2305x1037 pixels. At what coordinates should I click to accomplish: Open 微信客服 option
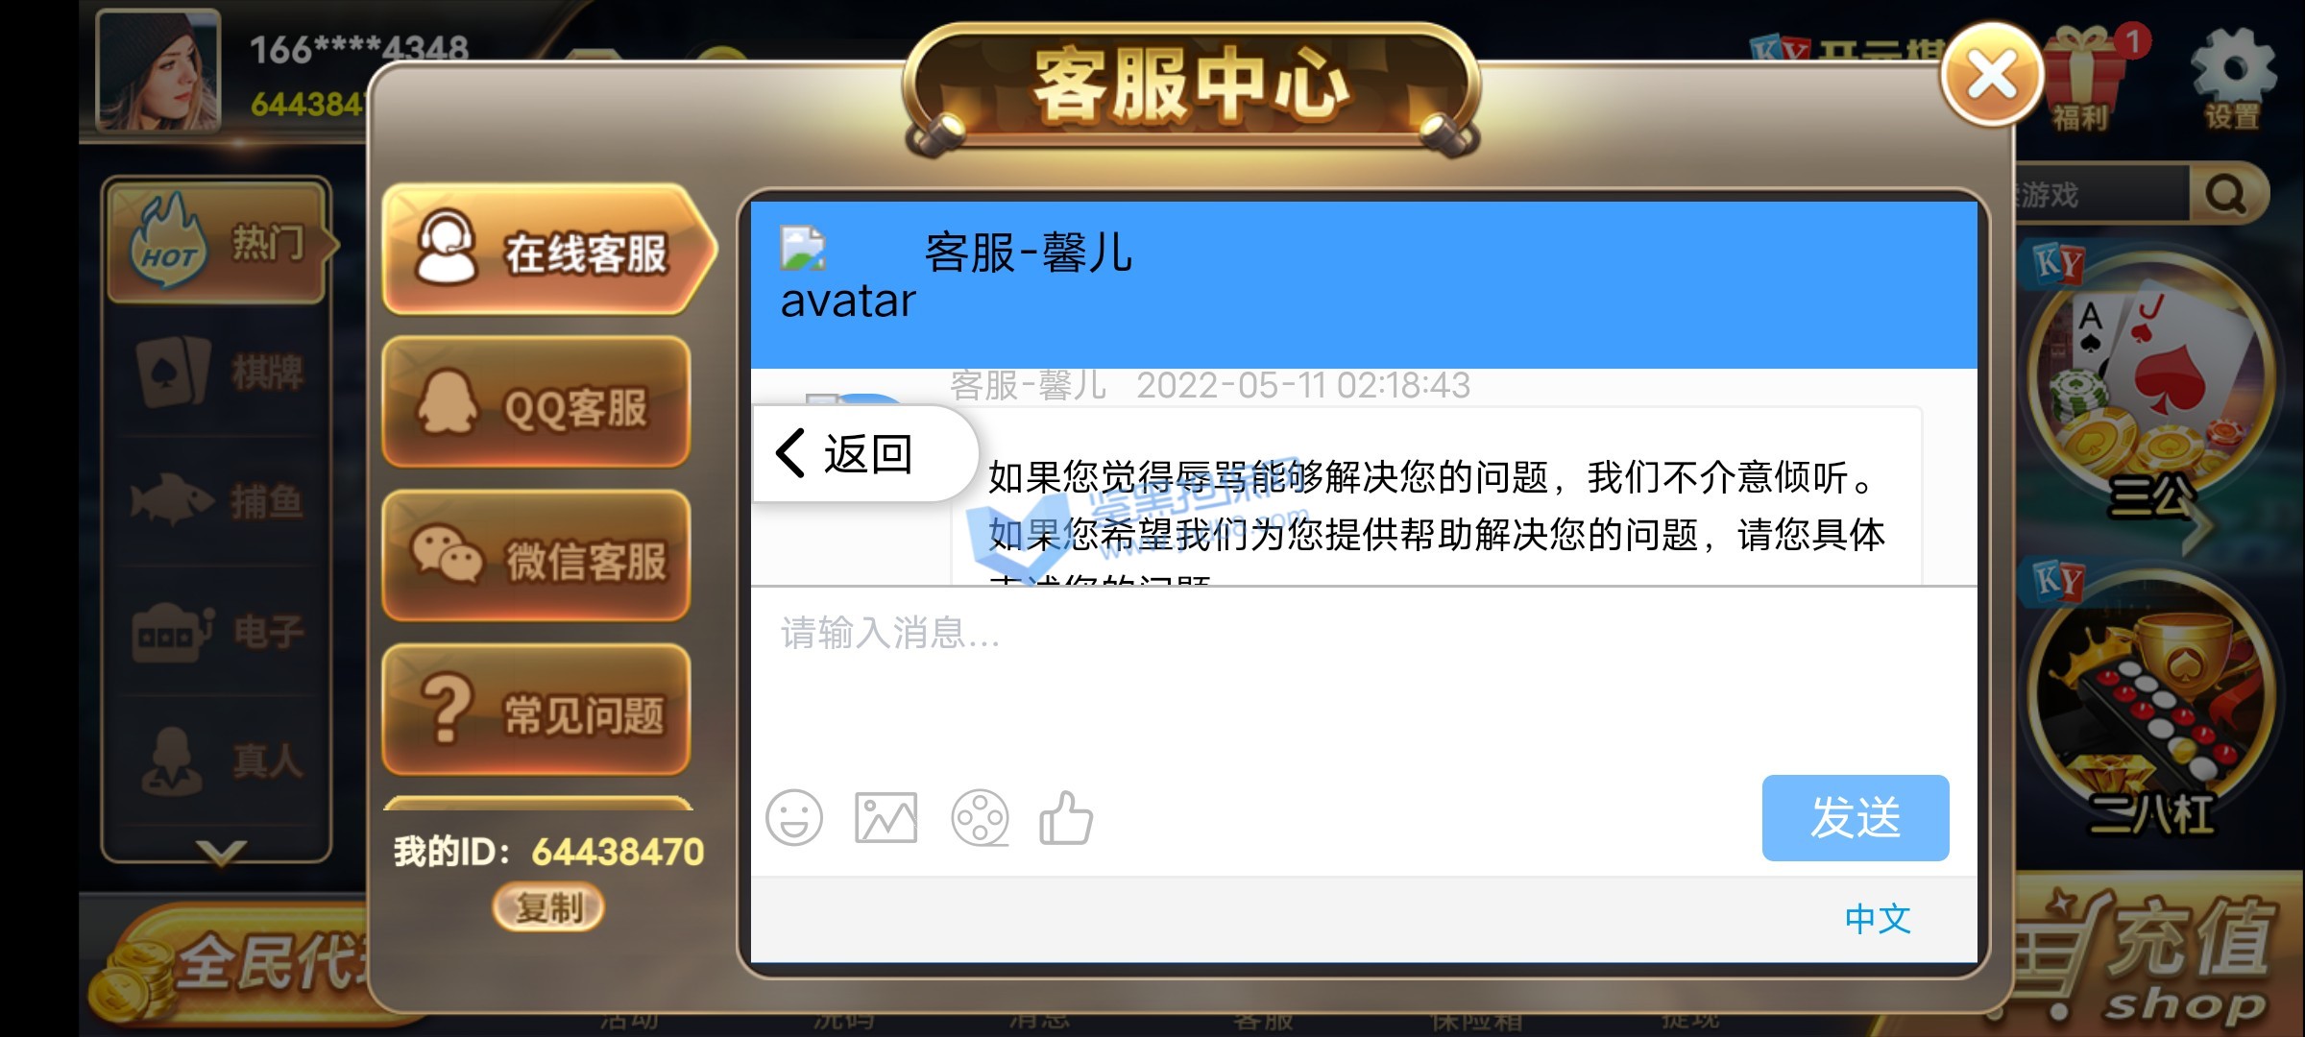point(536,559)
